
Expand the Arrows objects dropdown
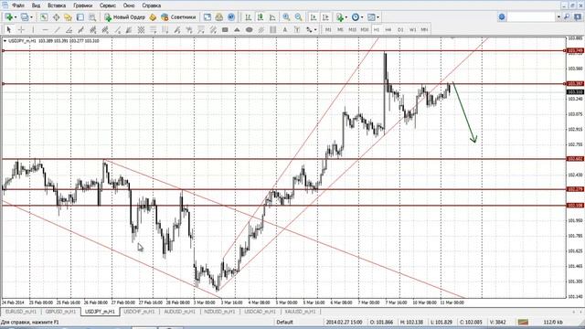click(315, 29)
